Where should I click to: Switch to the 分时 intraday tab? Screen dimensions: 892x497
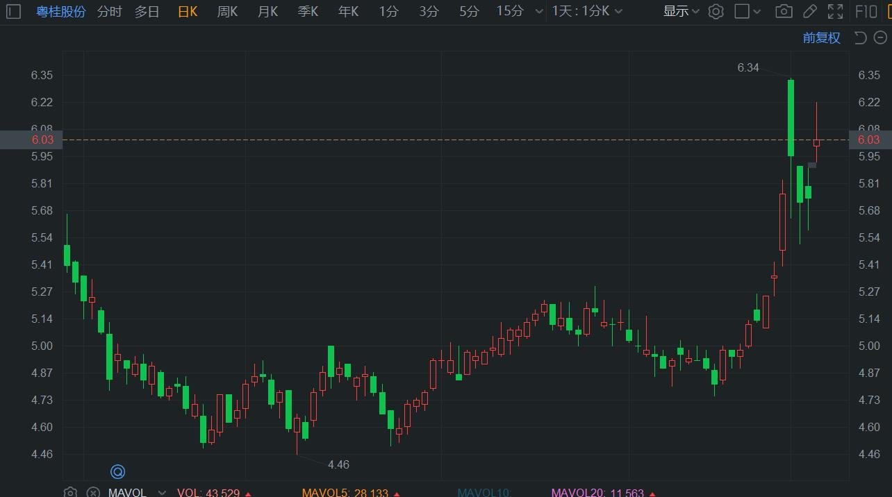pos(109,11)
